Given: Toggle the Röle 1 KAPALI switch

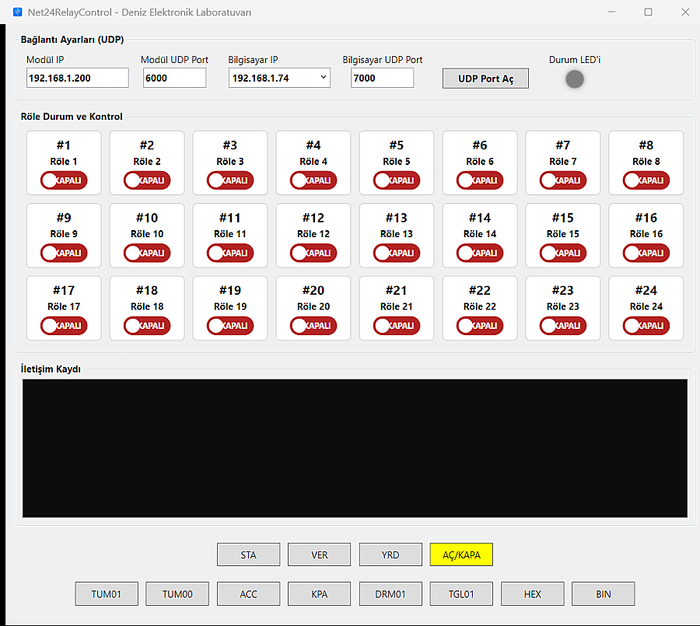Looking at the screenshot, I should tap(64, 180).
